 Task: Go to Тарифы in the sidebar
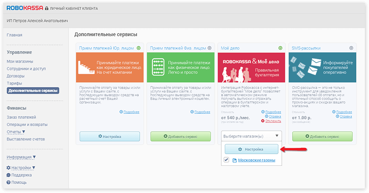[x=14, y=83]
